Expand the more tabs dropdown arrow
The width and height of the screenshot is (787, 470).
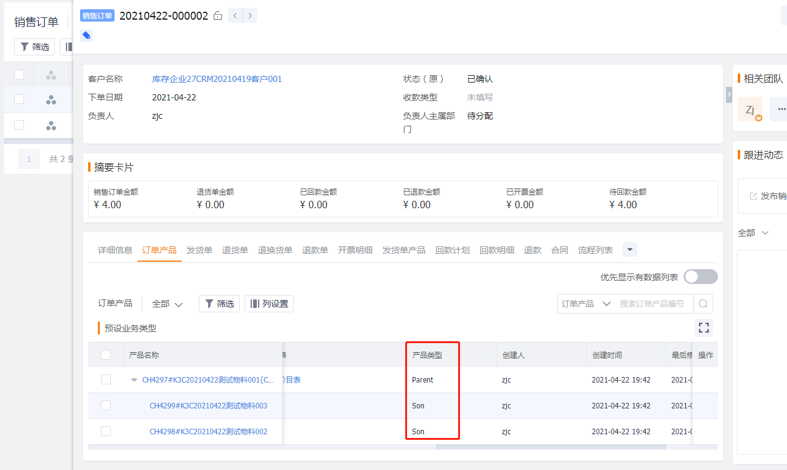point(629,250)
